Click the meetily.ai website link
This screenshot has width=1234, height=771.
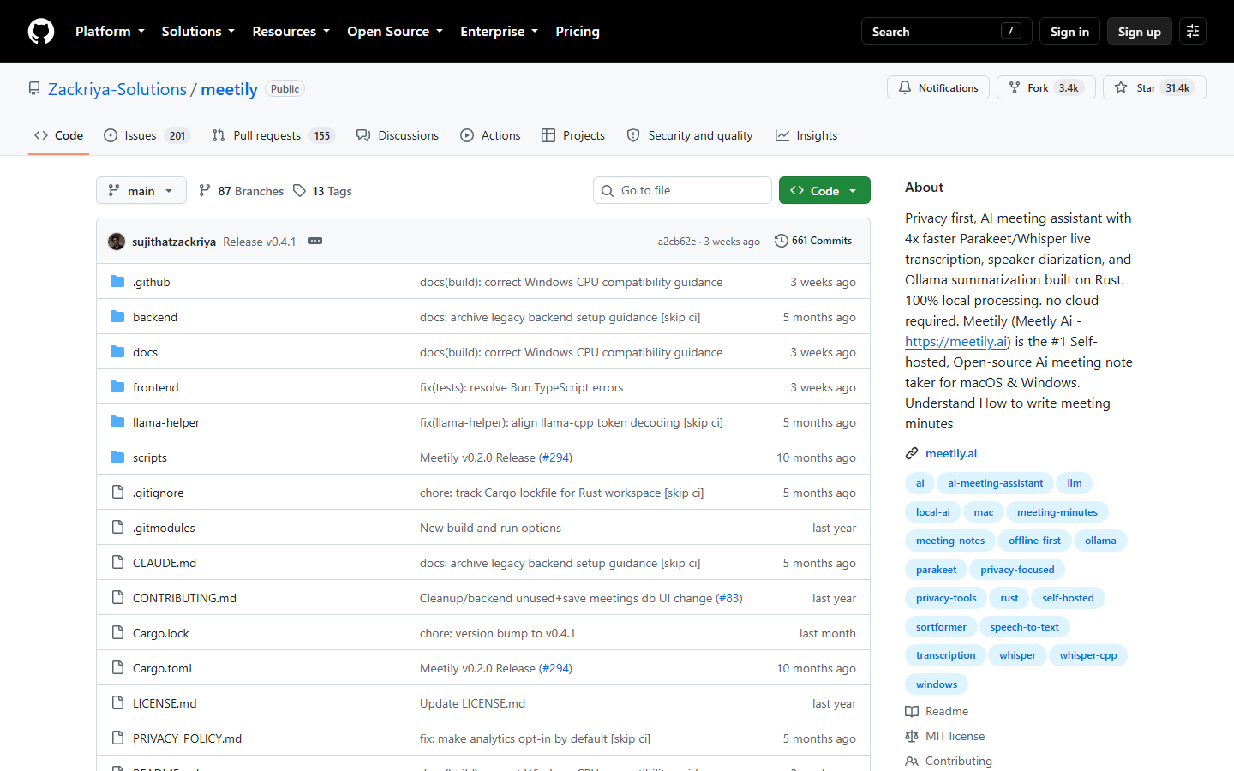[x=950, y=453]
